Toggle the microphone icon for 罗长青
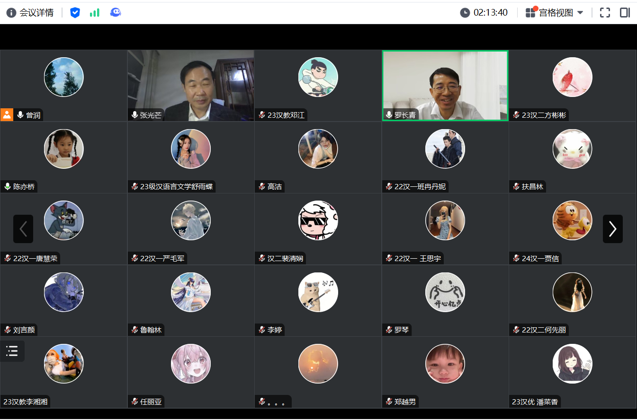 (x=389, y=115)
